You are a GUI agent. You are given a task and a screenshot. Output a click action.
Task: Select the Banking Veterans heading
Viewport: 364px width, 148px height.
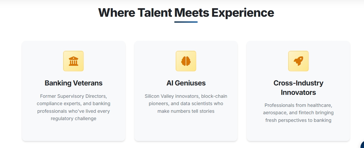(x=73, y=83)
